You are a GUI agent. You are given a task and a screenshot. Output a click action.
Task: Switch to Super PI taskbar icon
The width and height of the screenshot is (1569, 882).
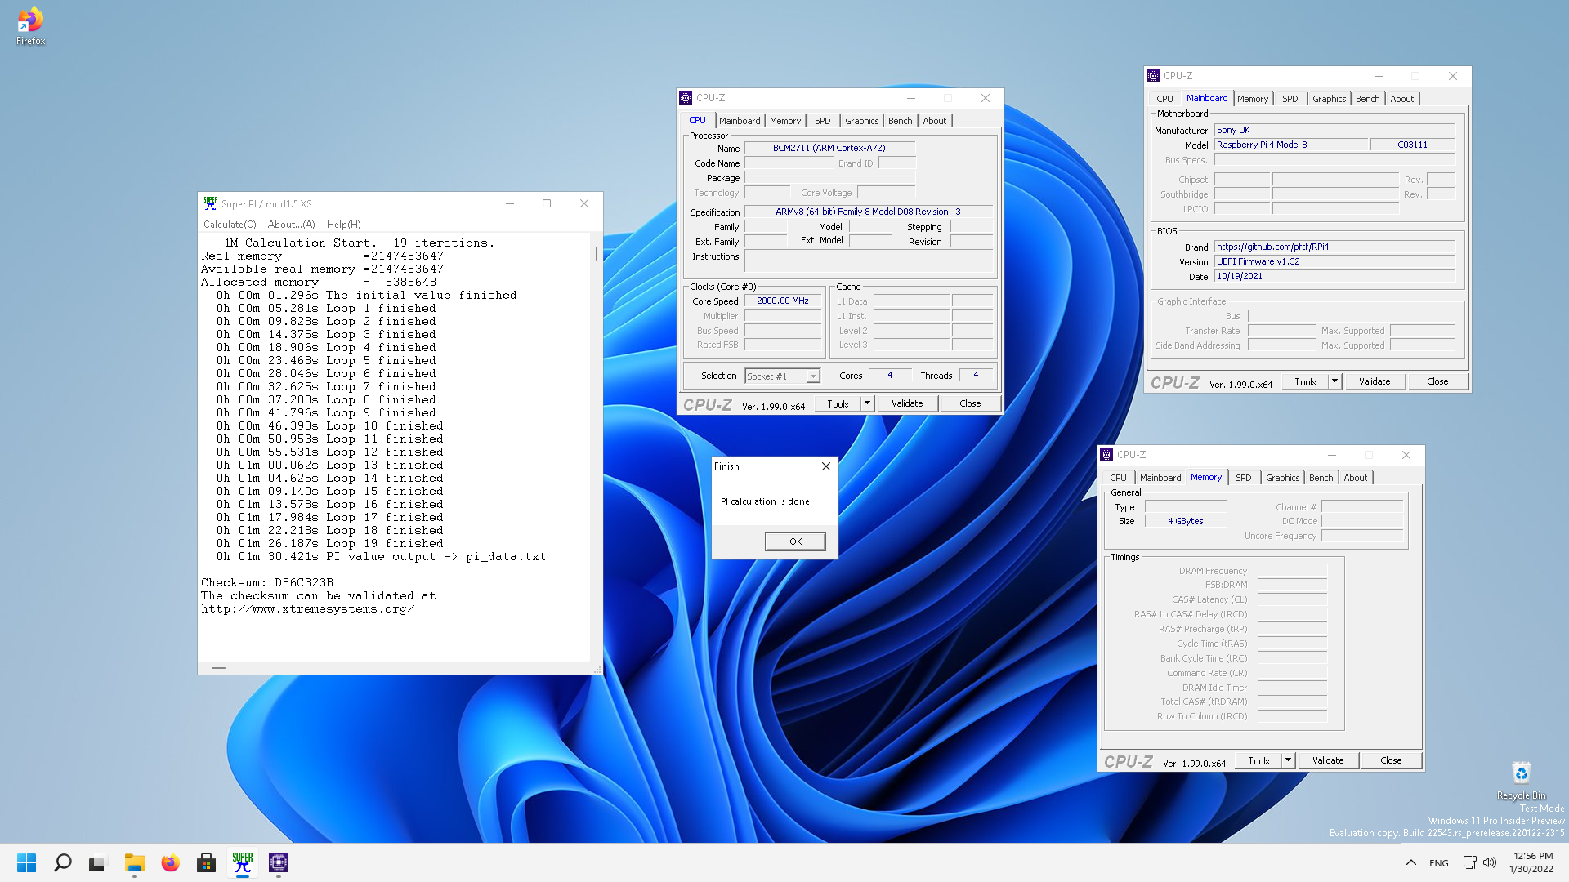click(x=243, y=862)
